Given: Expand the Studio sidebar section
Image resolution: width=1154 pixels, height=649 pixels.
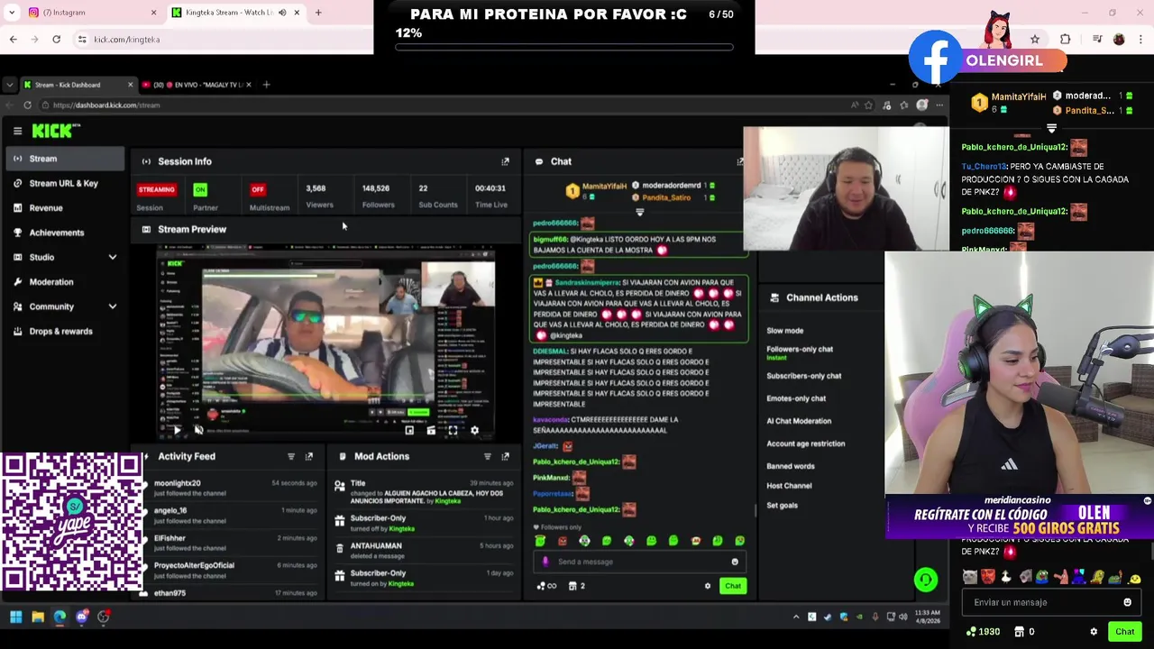Looking at the screenshot, I should coord(113,258).
